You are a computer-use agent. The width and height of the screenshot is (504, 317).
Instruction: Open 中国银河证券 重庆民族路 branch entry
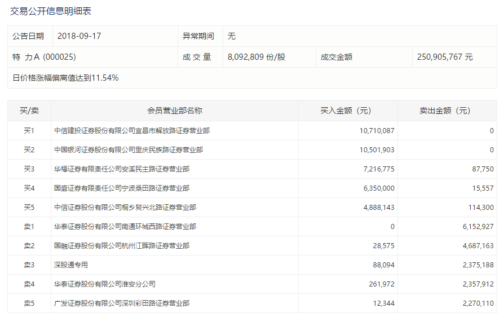point(128,150)
